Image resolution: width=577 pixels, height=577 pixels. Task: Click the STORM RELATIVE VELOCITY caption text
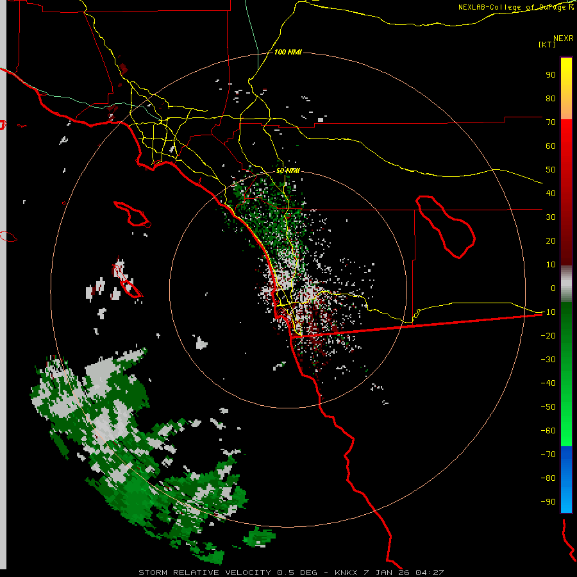pos(205,573)
